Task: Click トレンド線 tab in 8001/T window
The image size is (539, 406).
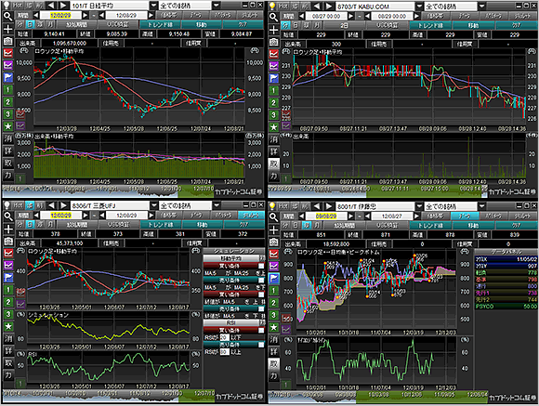Action: (430, 226)
